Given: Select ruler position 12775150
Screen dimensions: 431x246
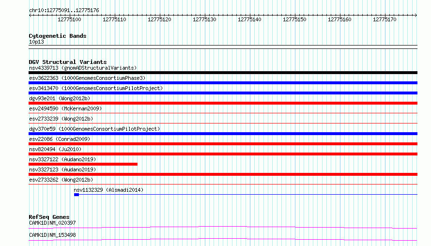Looking at the screenshot, I should click(294, 19).
